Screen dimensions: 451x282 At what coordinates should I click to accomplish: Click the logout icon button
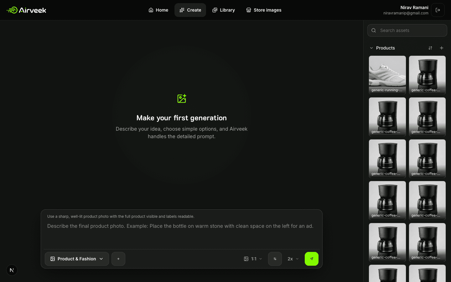tap(438, 10)
